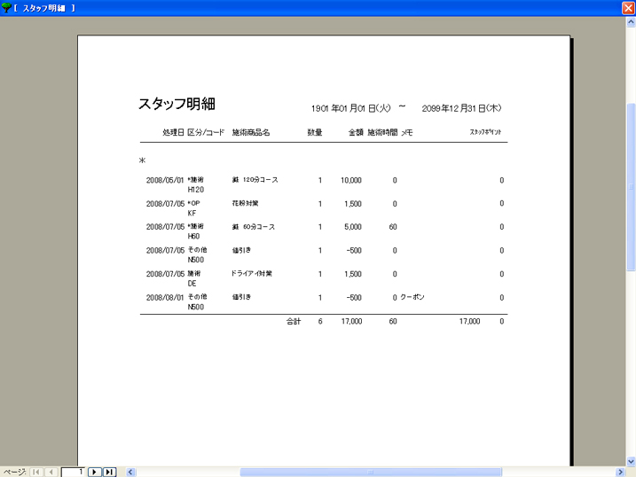Open the title bar tree icon menu
636x477 pixels.
tap(7, 7)
